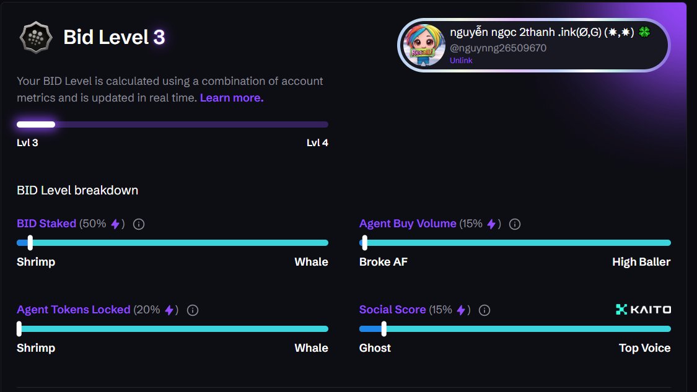Open info icon next to Social Score
697x392 pixels.
[x=484, y=310]
